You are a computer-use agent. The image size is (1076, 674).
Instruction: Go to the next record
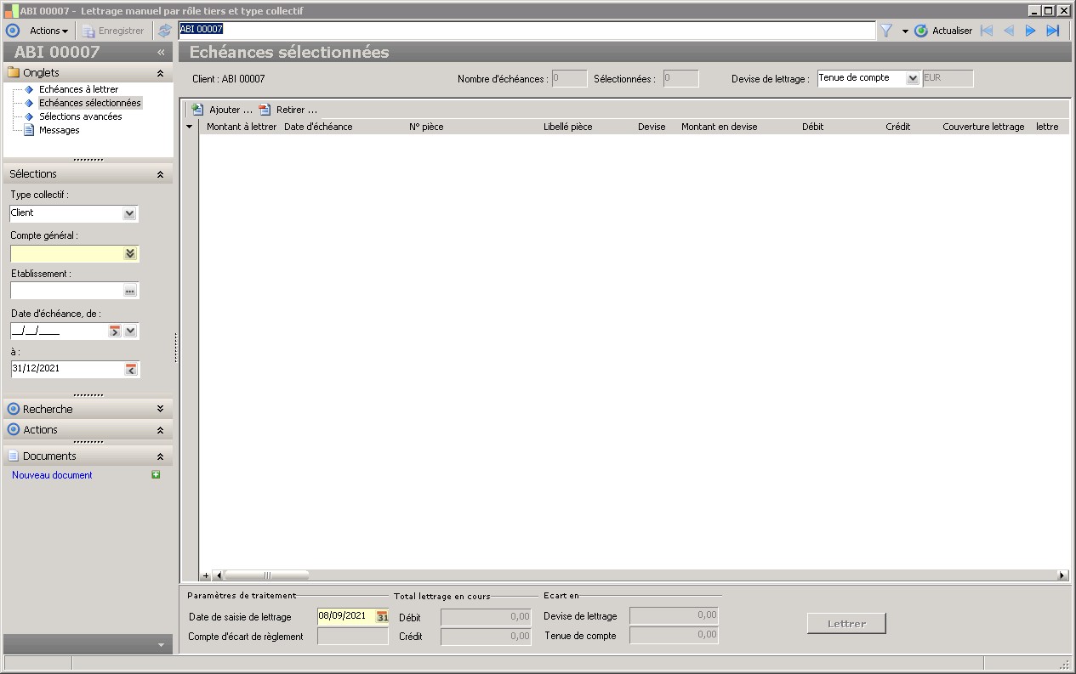[1030, 31]
